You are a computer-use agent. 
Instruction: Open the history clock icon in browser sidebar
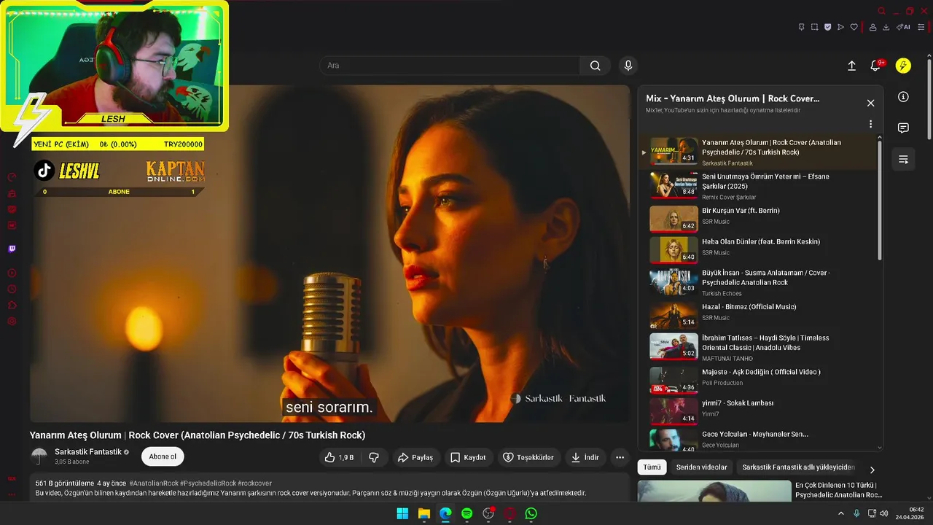[12, 289]
